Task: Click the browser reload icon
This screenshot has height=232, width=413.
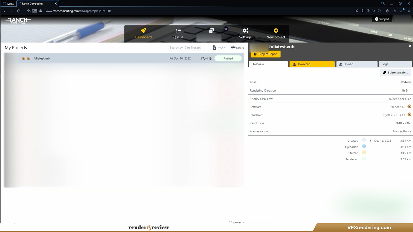Action: pyautogui.click(x=19, y=11)
